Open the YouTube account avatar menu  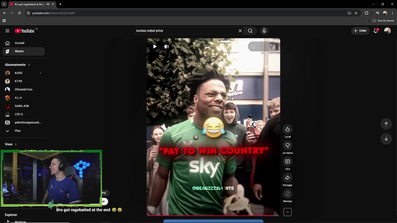click(387, 31)
